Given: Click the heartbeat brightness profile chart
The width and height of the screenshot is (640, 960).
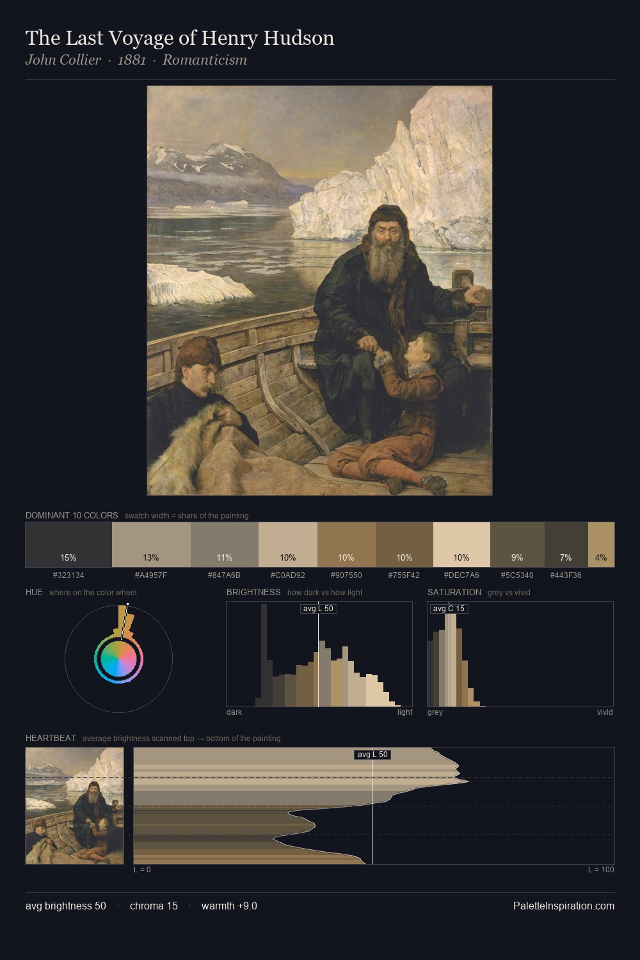Looking at the screenshot, I should (374, 806).
